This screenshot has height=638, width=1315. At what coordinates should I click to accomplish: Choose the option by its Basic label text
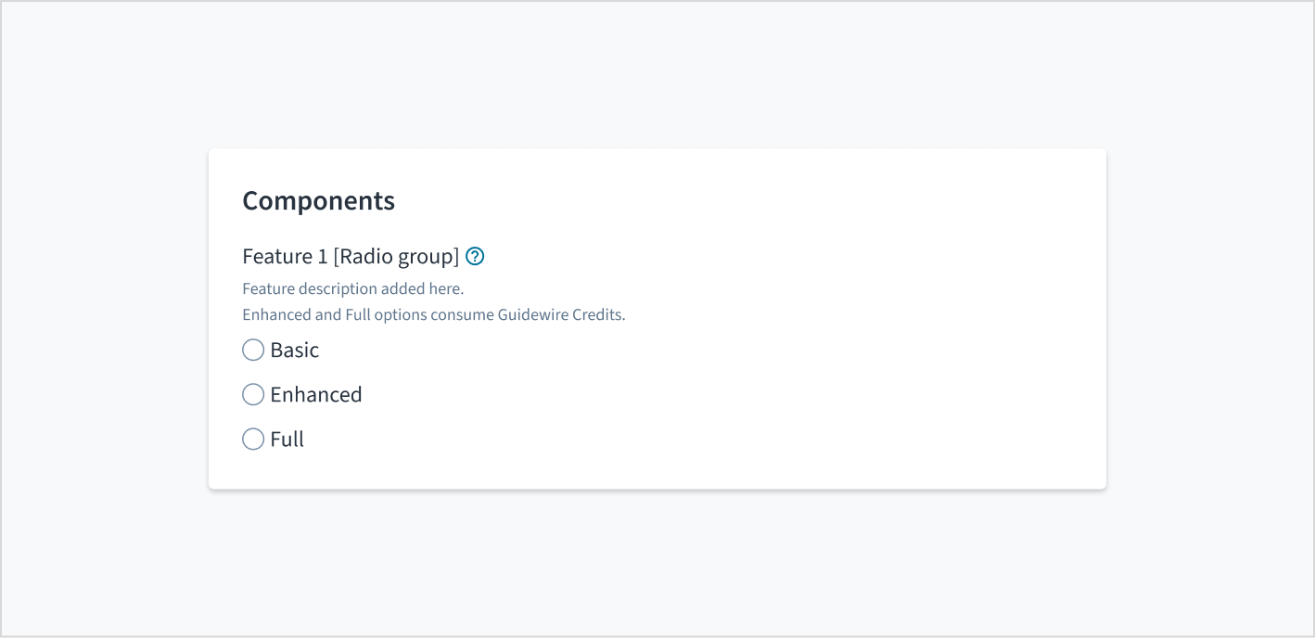pos(295,350)
